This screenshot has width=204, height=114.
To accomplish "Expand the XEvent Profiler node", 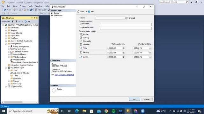I will pos(6,86).
